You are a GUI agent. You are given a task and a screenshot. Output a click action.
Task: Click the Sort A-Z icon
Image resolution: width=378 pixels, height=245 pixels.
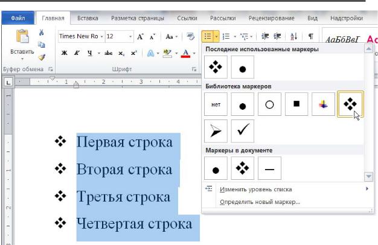(293, 37)
